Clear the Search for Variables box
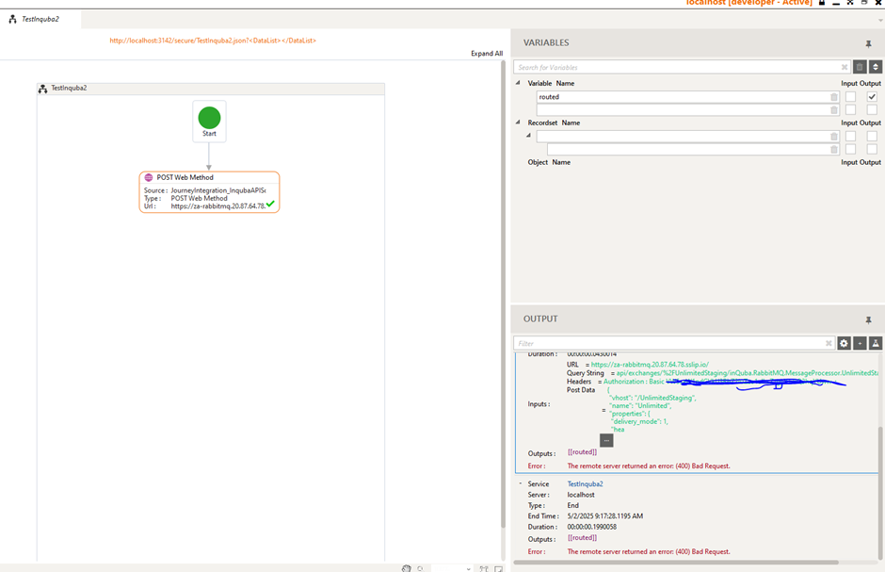885x572 pixels. click(845, 67)
